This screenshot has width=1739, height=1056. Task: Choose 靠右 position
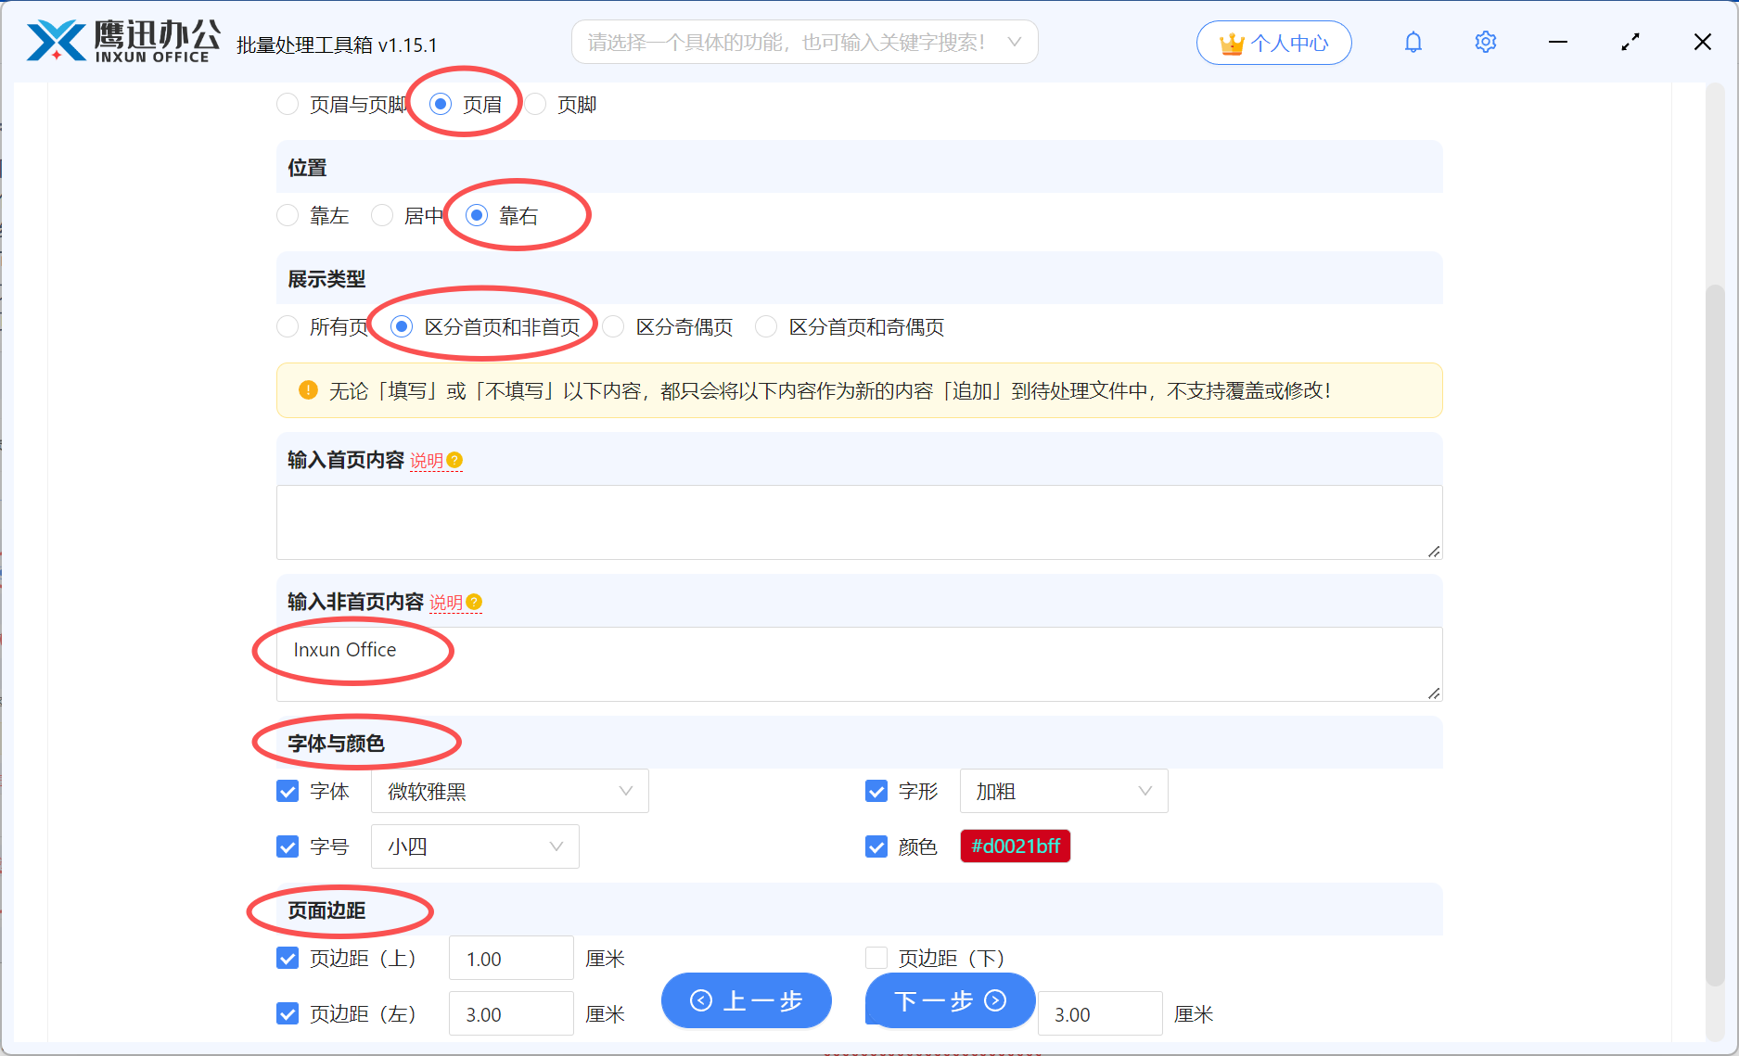click(477, 215)
